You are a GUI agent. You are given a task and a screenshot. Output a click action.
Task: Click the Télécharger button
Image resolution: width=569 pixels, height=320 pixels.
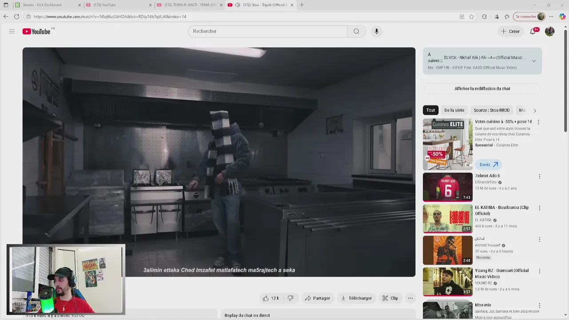pyautogui.click(x=357, y=298)
